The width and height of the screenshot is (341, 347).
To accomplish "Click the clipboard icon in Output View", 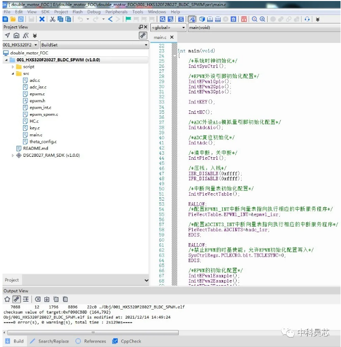I will 65,299.
